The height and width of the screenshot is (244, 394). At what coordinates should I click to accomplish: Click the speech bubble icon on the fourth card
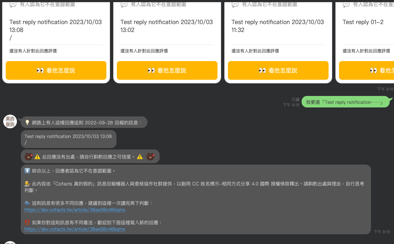pos(346,4)
